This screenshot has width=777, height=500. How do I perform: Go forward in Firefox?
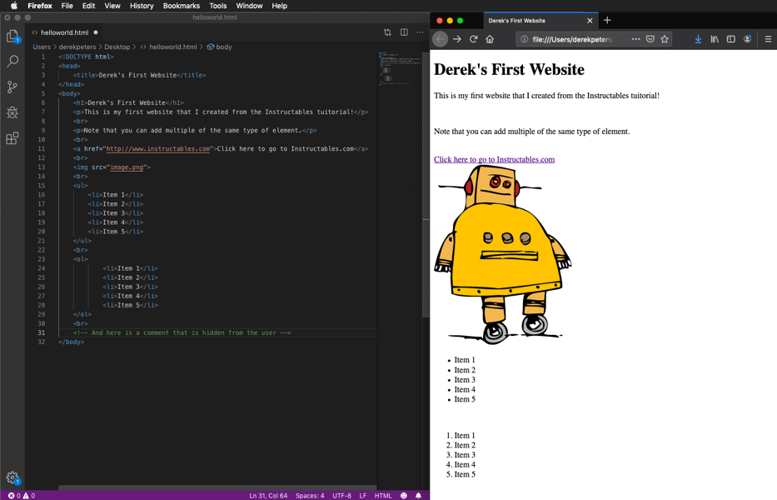(457, 39)
